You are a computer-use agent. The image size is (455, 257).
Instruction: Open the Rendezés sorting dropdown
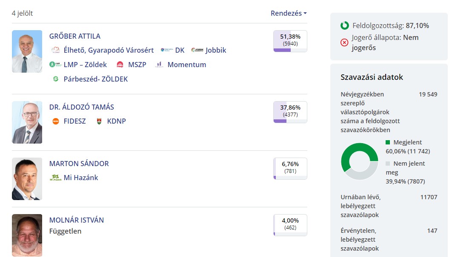point(289,13)
